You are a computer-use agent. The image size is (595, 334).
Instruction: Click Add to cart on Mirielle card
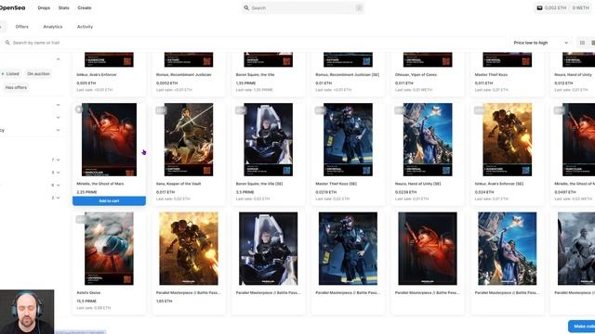click(x=110, y=201)
